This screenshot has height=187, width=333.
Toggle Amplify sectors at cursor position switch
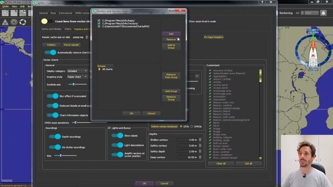pos(117,155)
